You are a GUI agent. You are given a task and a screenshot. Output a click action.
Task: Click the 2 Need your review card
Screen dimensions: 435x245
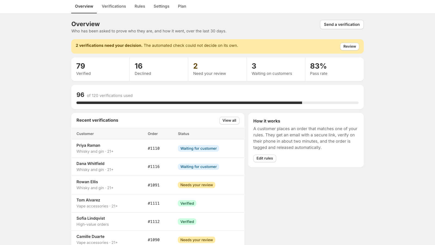click(x=217, y=69)
